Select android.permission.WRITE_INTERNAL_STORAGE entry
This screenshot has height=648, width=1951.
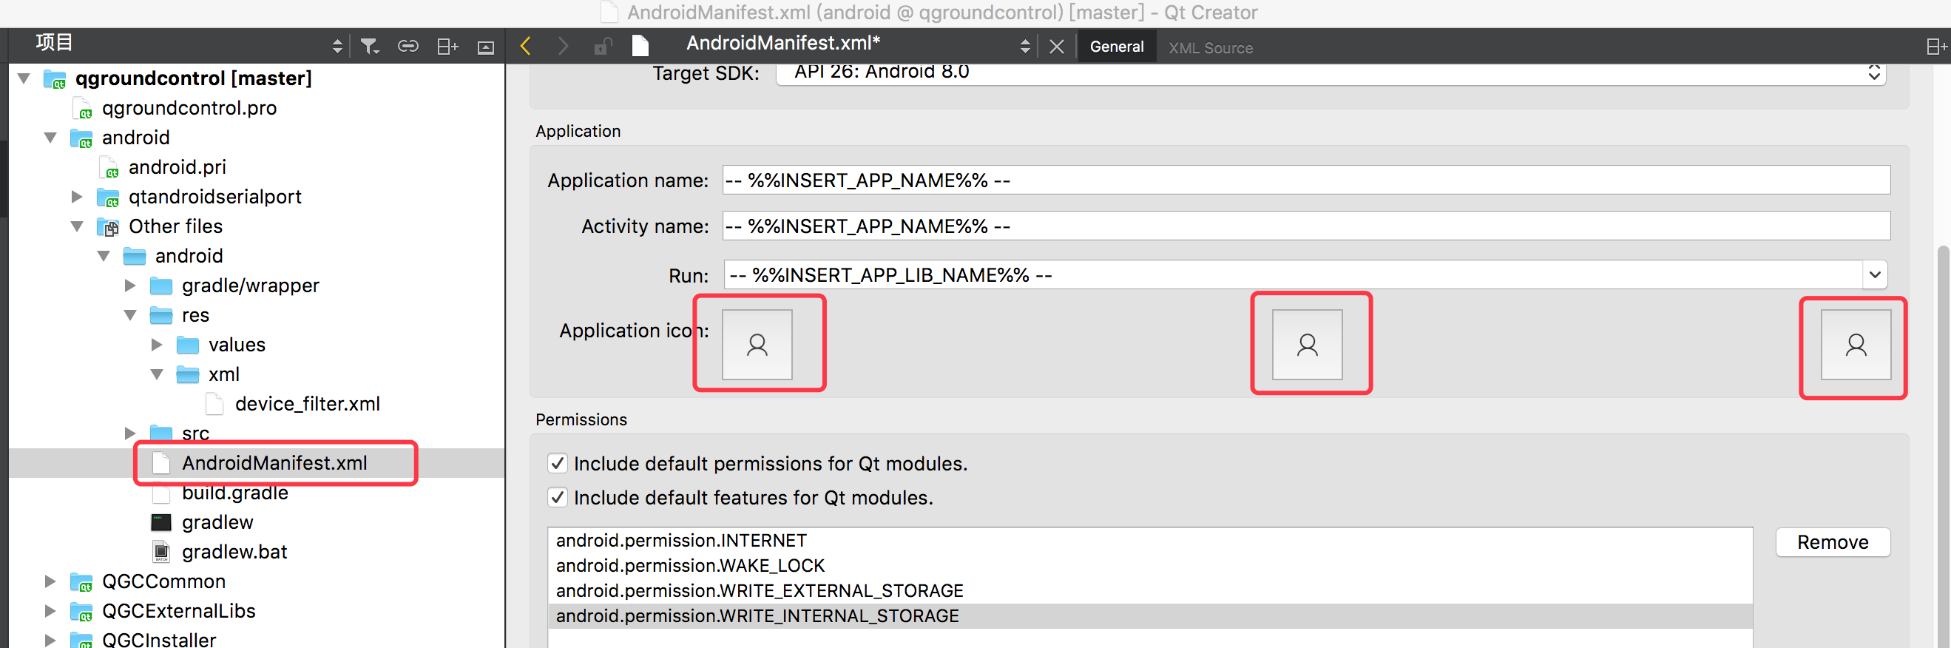(x=1150, y=615)
